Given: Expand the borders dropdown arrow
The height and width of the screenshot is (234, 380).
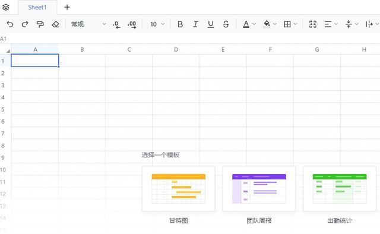Looking at the screenshot, I should (x=296, y=24).
